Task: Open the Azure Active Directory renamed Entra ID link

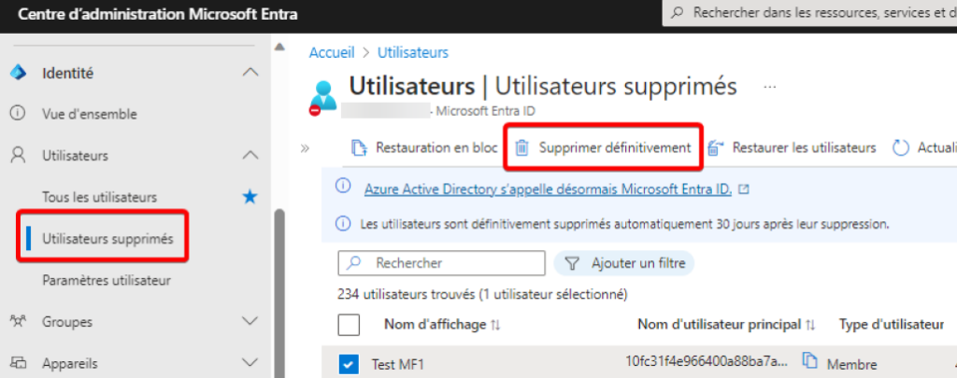Action: (x=548, y=189)
